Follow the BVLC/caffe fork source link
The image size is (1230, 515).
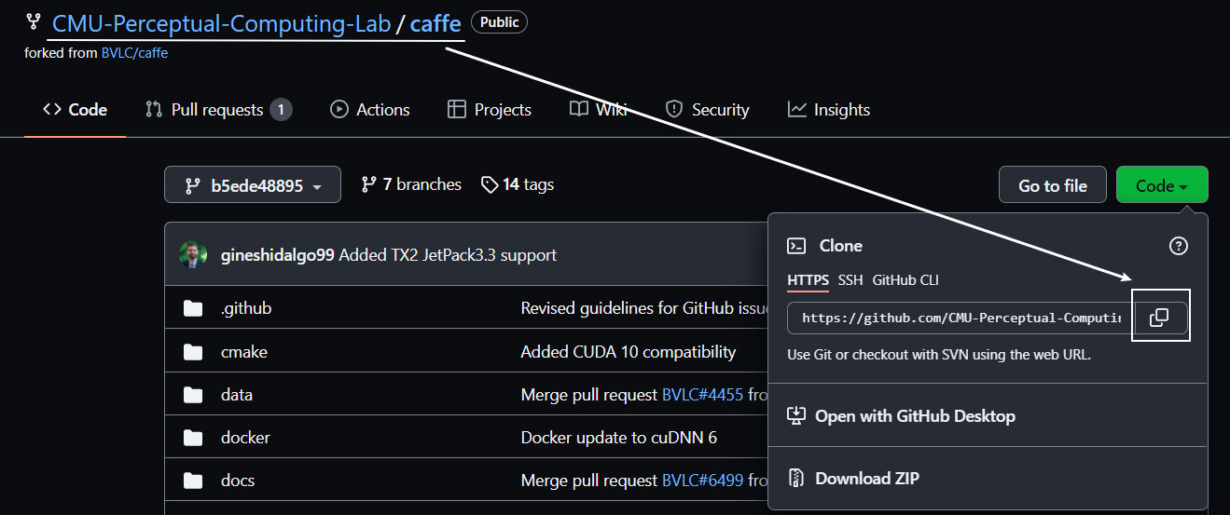(134, 53)
